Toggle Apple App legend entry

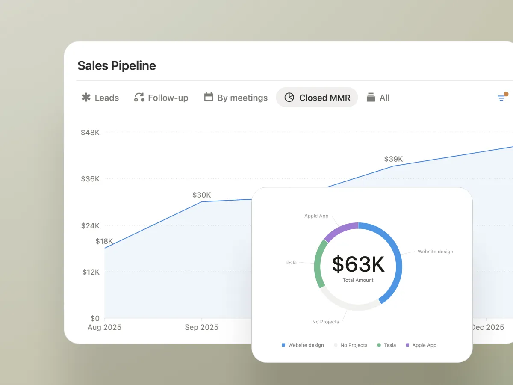[x=421, y=345]
